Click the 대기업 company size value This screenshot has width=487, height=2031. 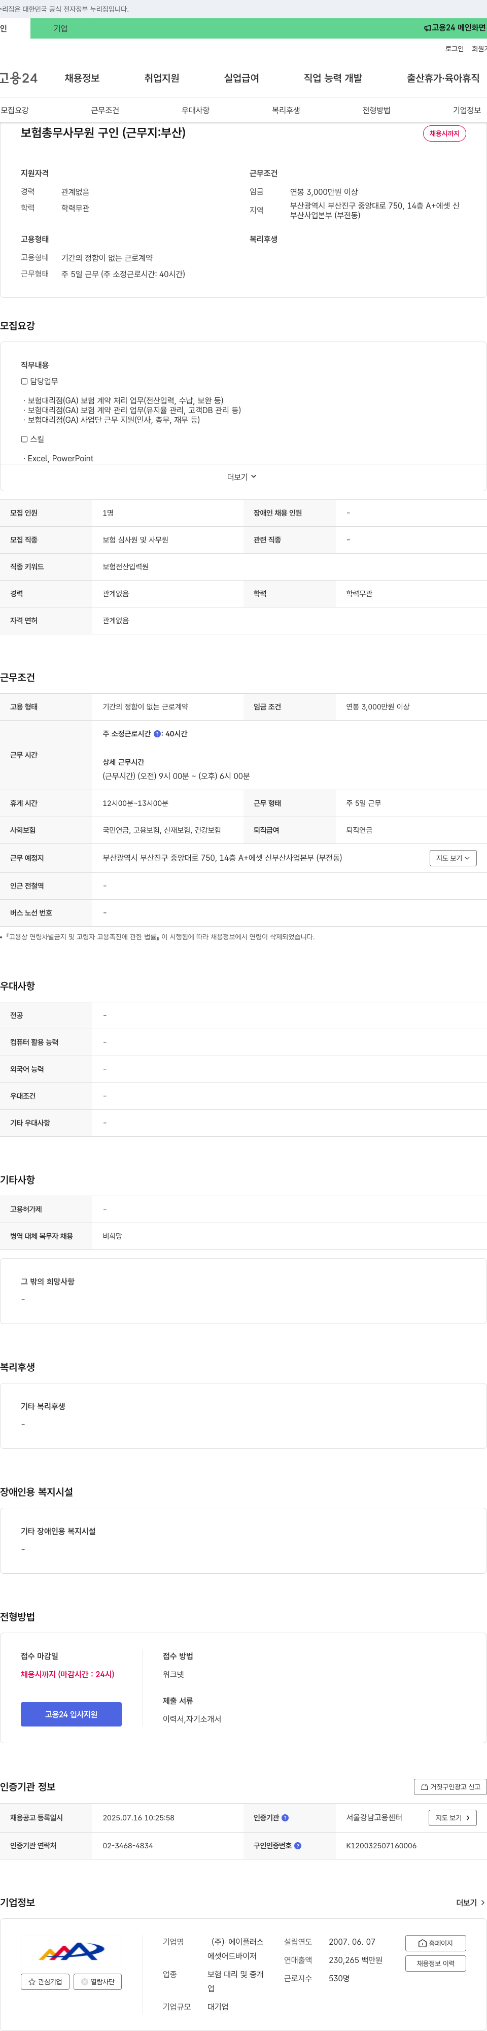[218, 2007]
